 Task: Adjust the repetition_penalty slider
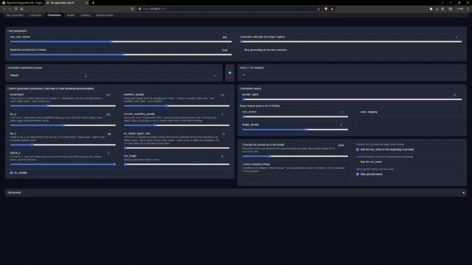(x=177, y=106)
